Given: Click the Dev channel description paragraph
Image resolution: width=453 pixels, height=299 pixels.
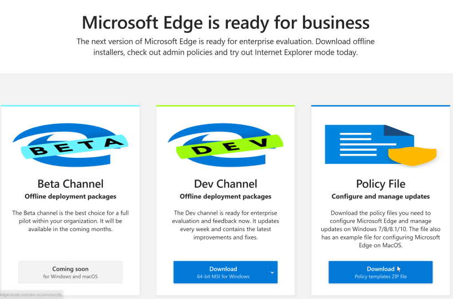Looking at the screenshot, I should point(225,225).
